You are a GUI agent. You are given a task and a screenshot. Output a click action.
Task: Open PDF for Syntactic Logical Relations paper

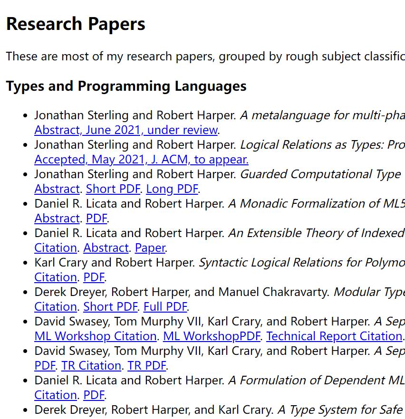[94, 277]
